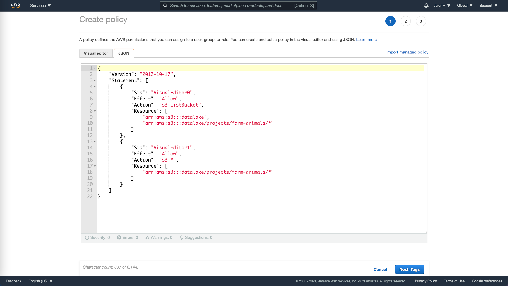Image resolution: width=508 pixels, height=286 pixels.
Task: Go to step 3 indicator
Action: [421, 21]
